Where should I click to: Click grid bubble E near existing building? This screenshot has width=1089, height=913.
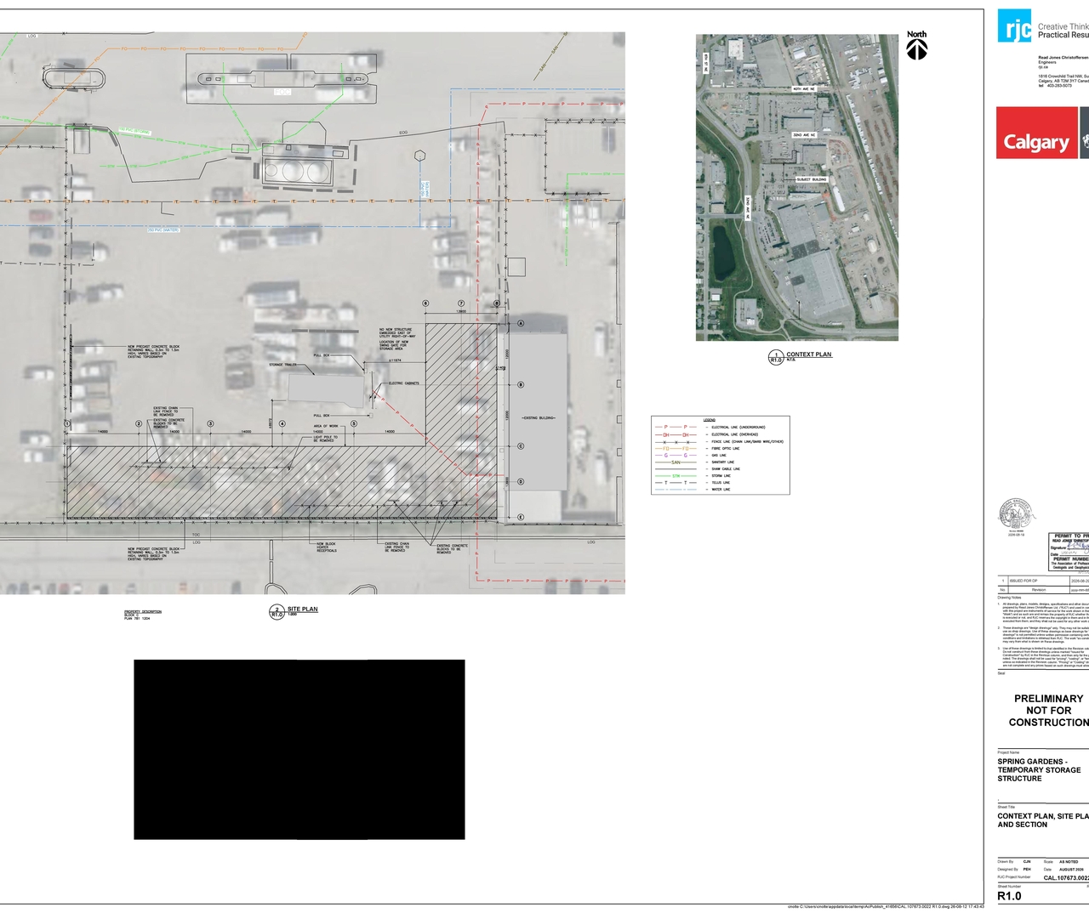pos(521,517)
